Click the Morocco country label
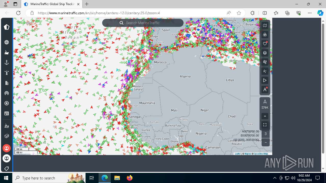 160,62
